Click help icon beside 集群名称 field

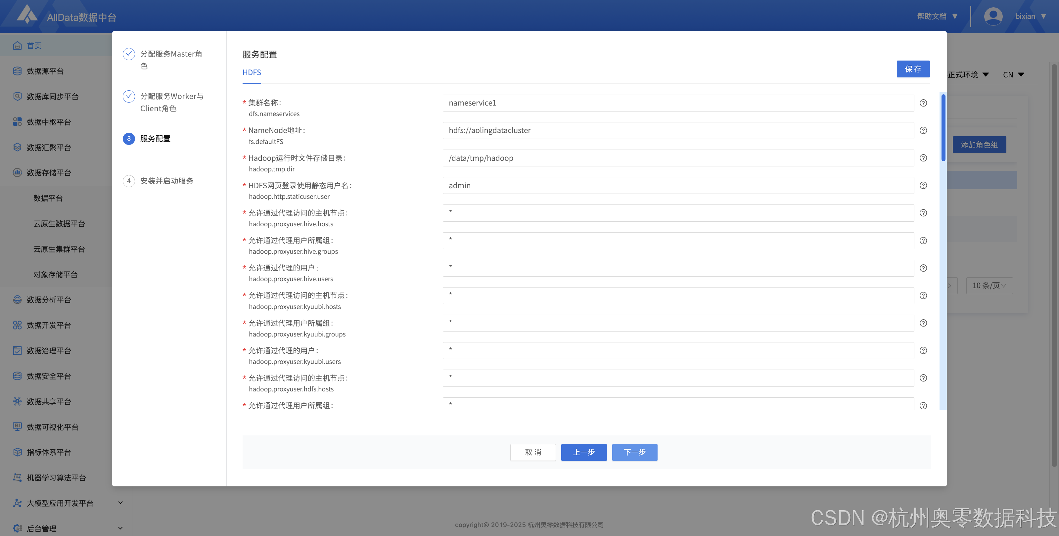coord(923,103)
